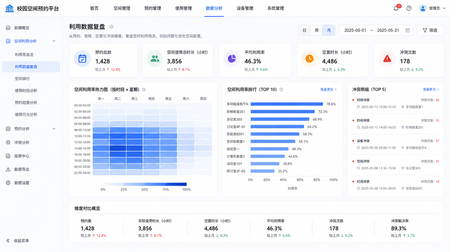The image size is (451, 252).
Task: Open the 数据分析 top menu
Action: [214, 8]
